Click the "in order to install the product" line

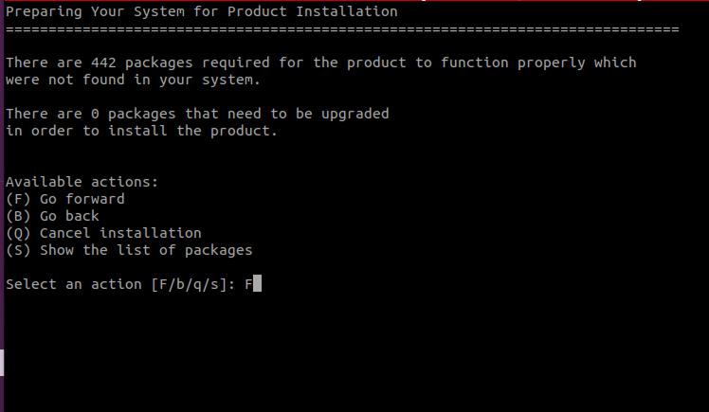[x=141, y=131]
